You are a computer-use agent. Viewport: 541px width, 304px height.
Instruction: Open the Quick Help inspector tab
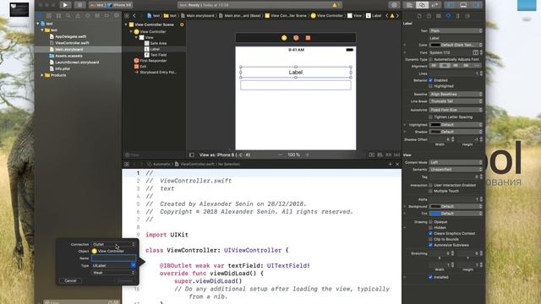(429, 16)
